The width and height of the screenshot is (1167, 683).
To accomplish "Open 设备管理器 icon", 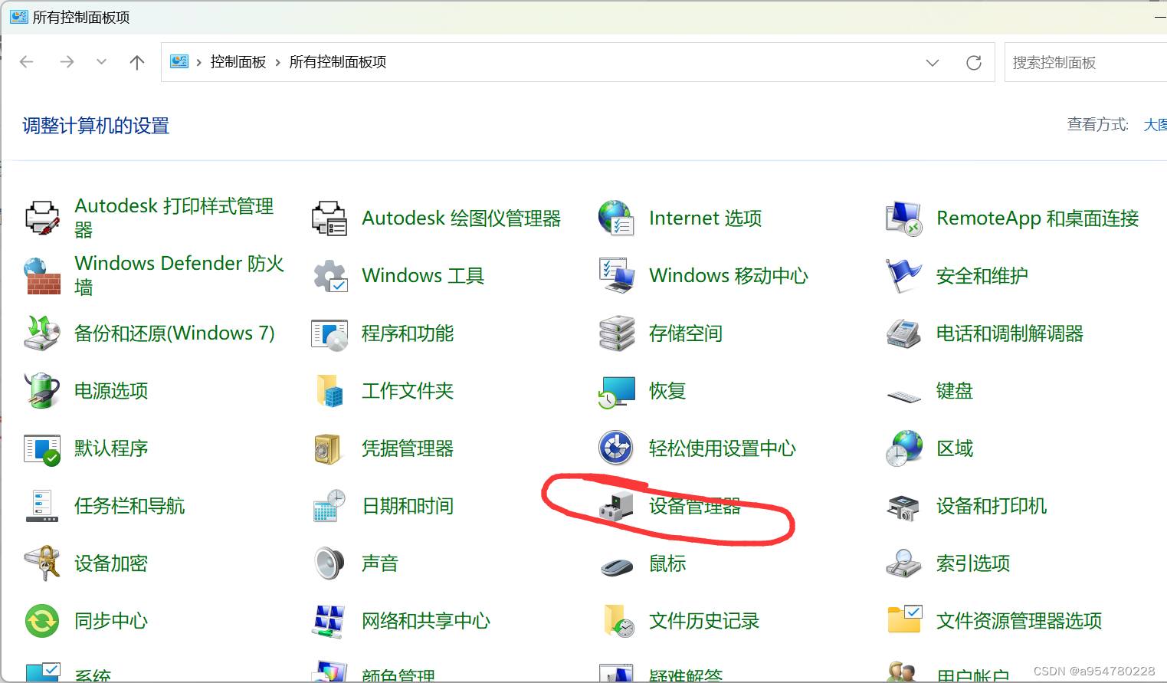I will point(617,506).
